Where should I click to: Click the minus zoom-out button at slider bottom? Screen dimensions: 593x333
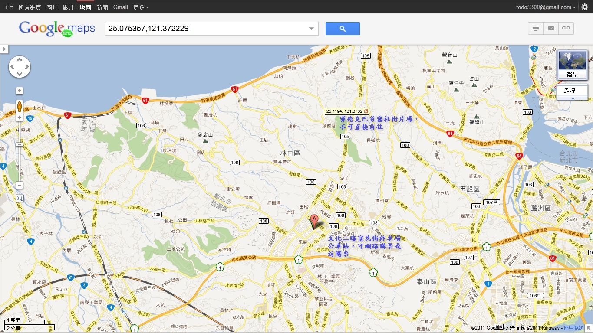[x=20, y=185]
